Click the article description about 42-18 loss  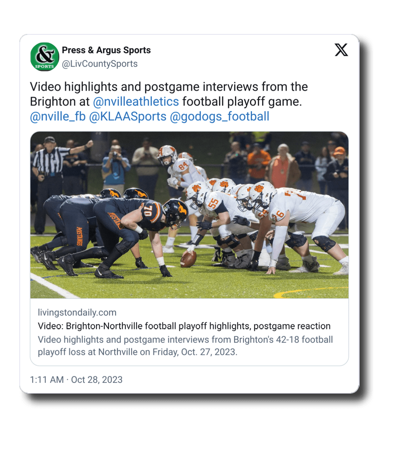tap(185, 346)
